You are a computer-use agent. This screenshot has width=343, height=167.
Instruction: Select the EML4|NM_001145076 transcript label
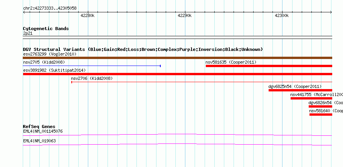point(43,131)
